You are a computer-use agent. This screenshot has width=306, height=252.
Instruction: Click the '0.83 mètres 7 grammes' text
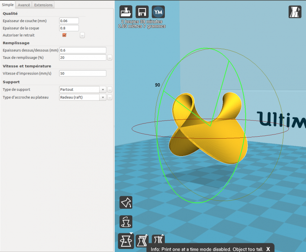tap(142, 26)
